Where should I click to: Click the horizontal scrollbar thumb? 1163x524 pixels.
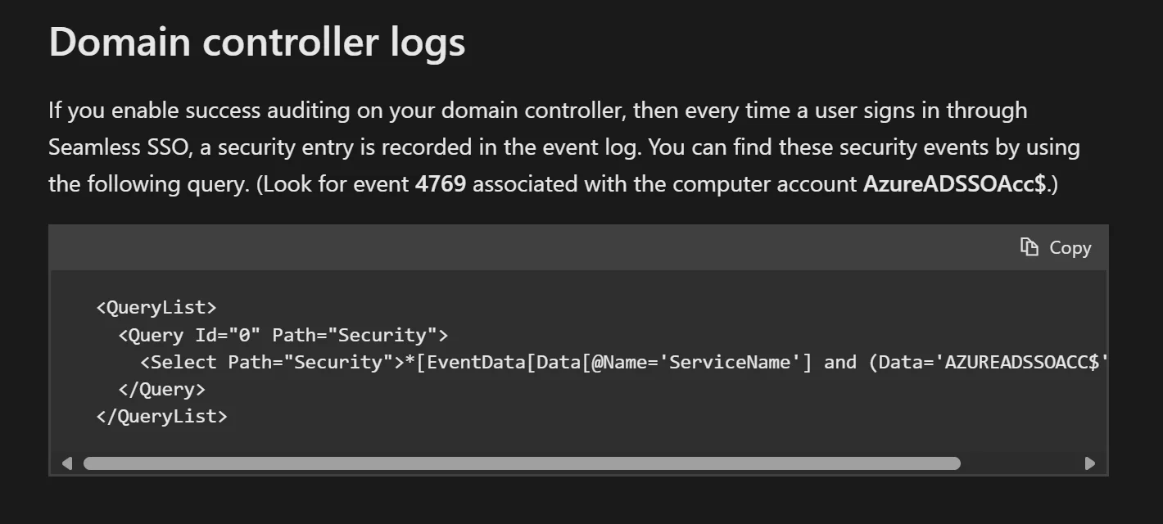tap(521, 463)
